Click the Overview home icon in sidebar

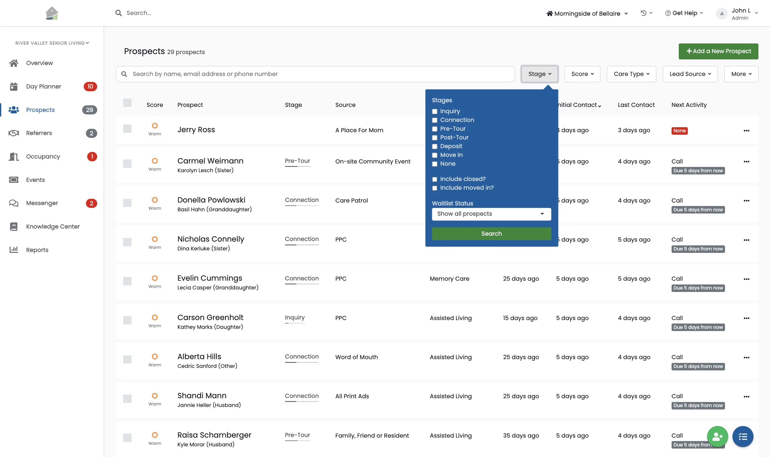(14, 63)
